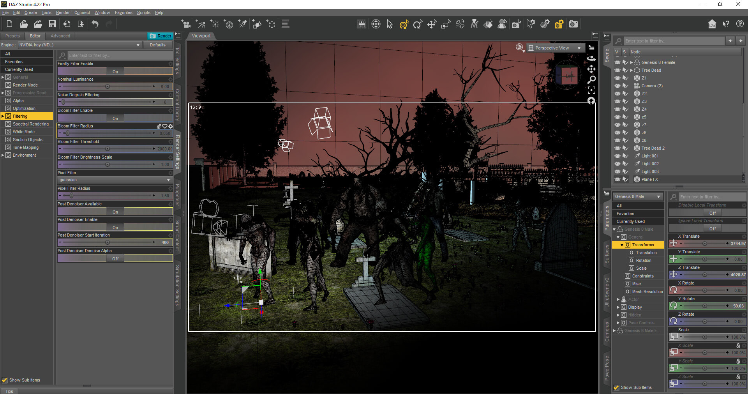The width and height of the screenshot is (748, 394).
Task: Click the Bloom Filter Threshold slider
Action: tap(107, 149)
